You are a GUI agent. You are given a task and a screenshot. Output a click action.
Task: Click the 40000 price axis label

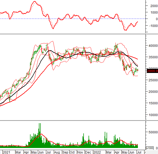153,45
